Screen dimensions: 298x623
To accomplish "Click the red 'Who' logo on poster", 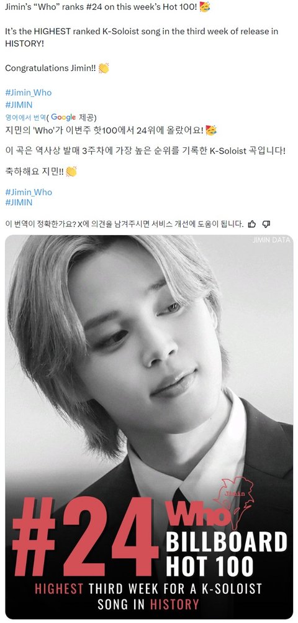I will pyautogui.click(x=199, y=515).
